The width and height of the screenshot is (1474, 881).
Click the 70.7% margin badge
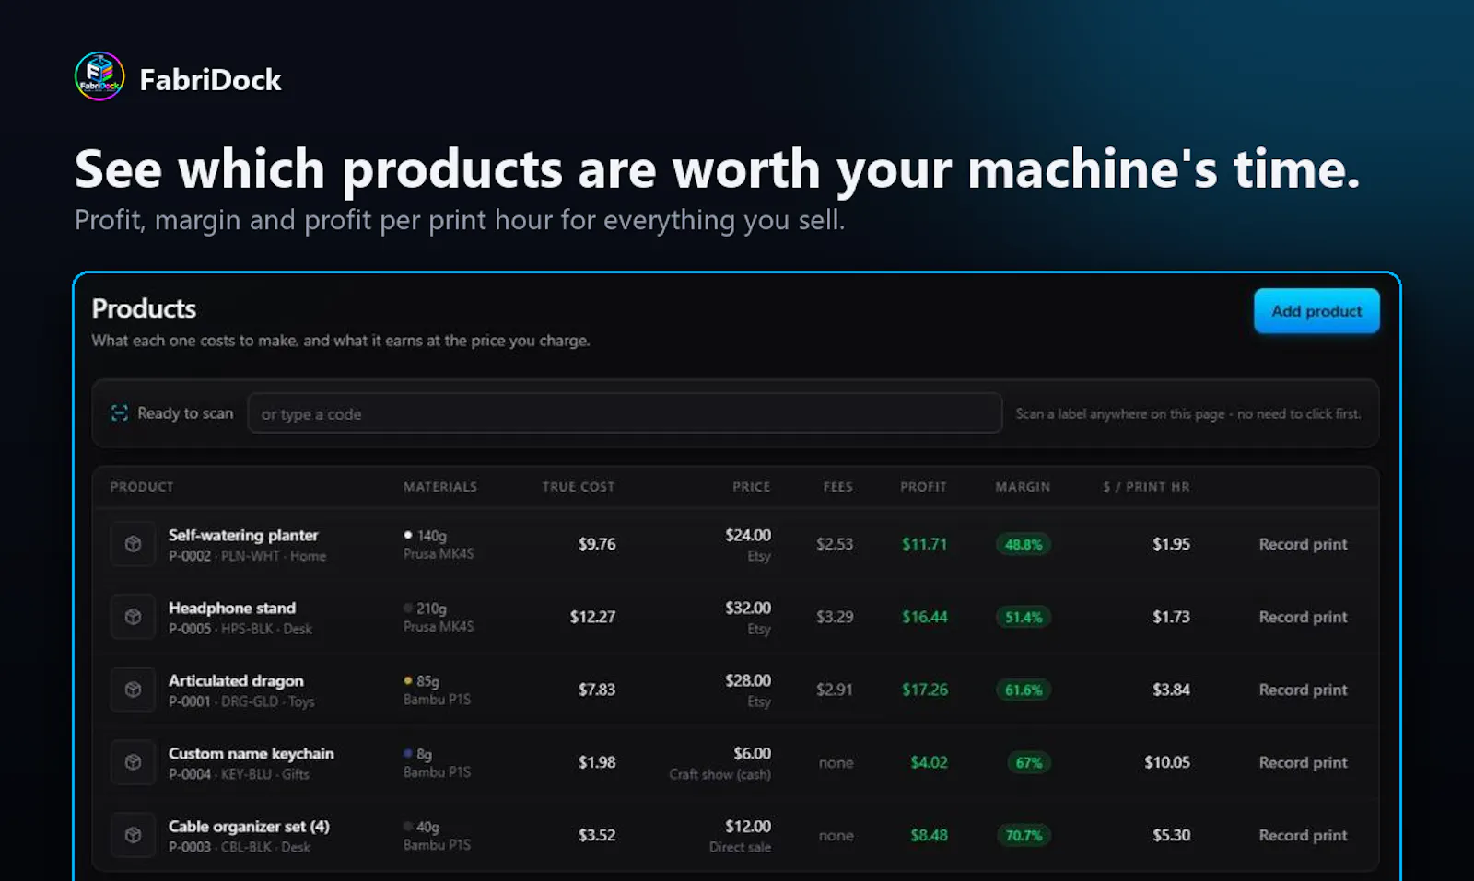[1024, 835]
